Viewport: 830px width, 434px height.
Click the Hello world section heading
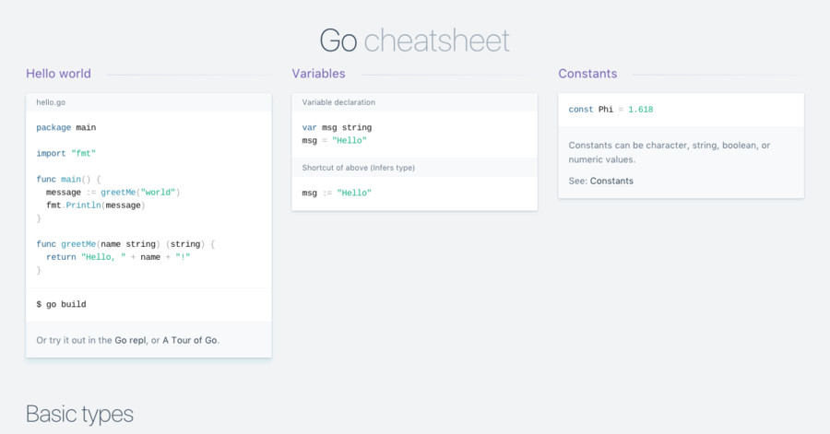tap(58, 74)
